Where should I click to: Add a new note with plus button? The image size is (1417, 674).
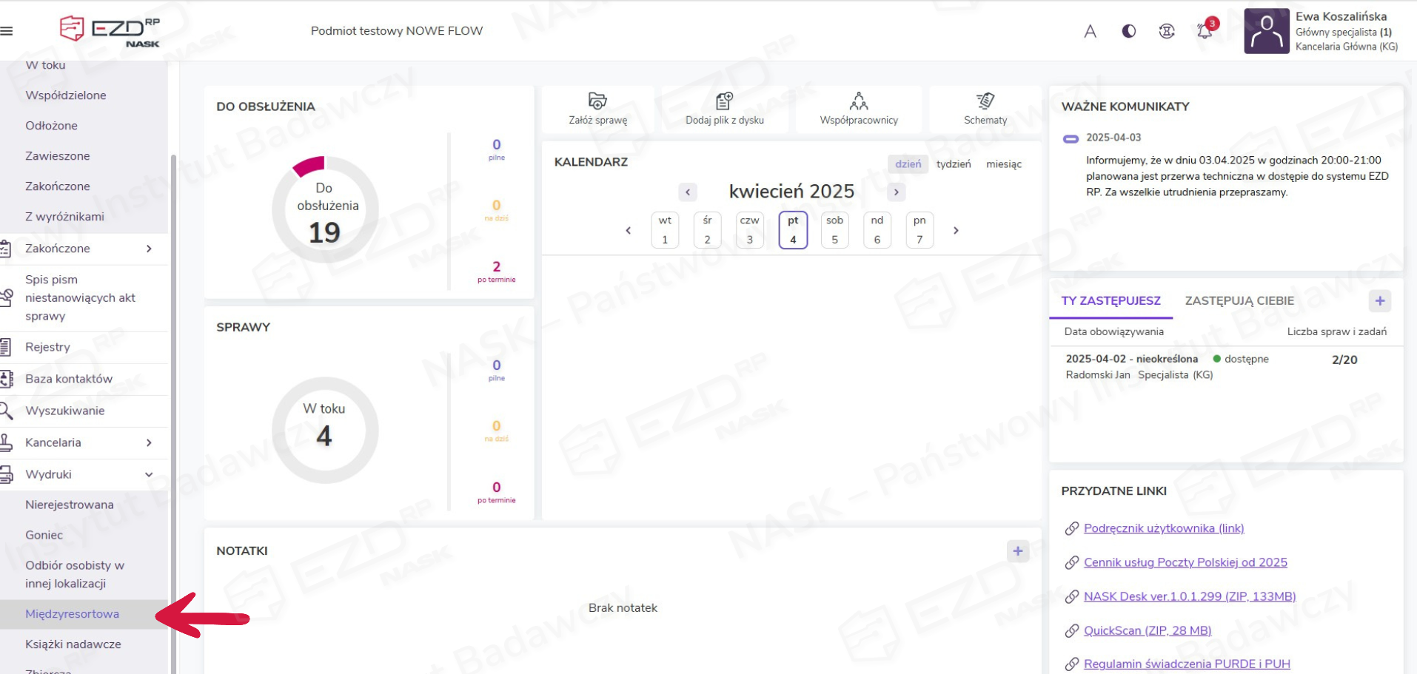click(x=1017, y=551)
